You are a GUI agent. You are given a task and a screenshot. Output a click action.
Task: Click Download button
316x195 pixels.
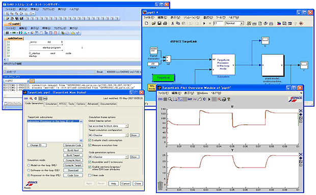[x=73, y=170]
